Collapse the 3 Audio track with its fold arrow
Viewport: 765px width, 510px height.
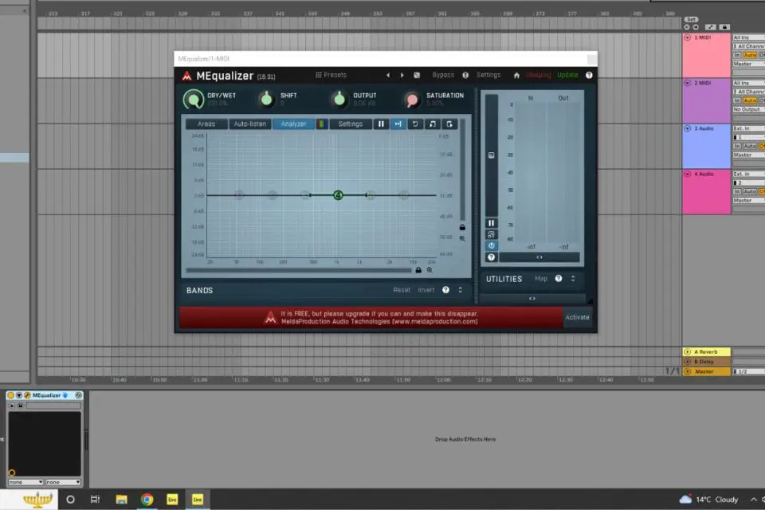coord(688,128)
